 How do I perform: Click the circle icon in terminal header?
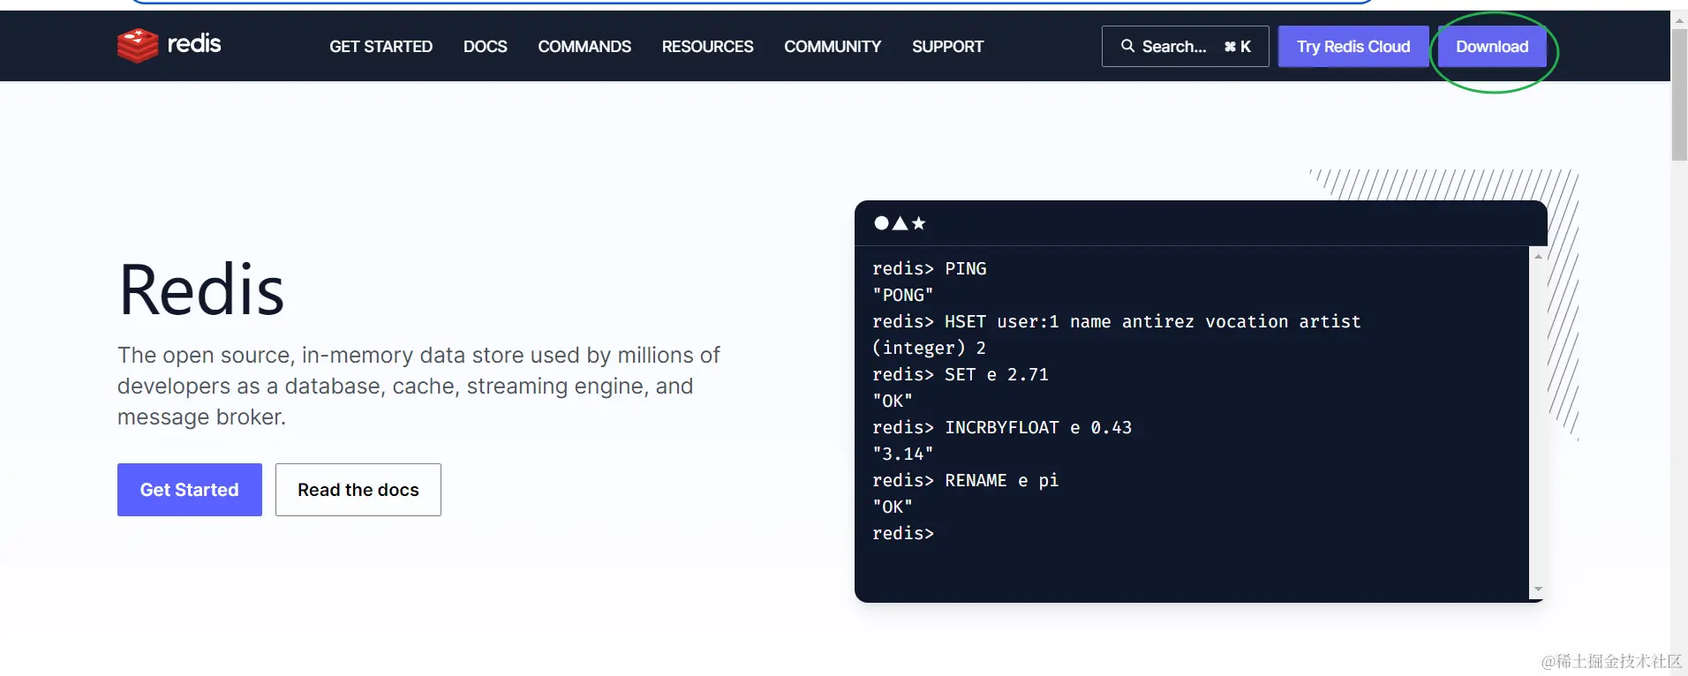pos(881,223)
